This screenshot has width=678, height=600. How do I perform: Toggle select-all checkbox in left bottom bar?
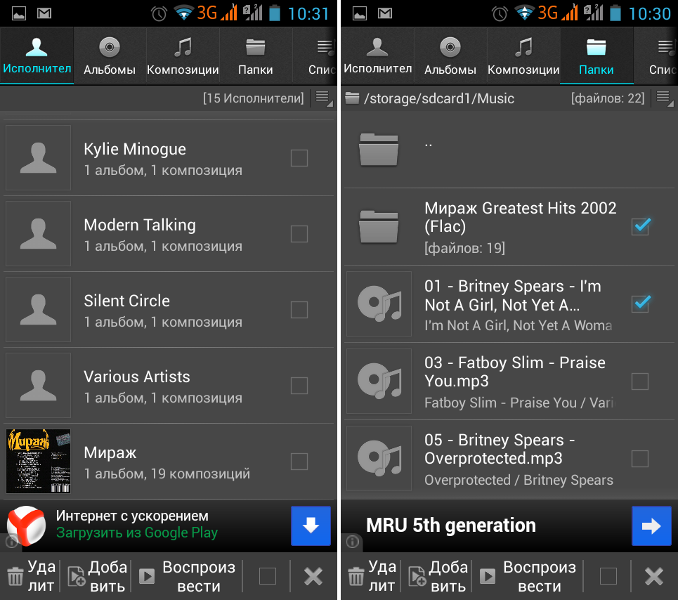[267, 576]
